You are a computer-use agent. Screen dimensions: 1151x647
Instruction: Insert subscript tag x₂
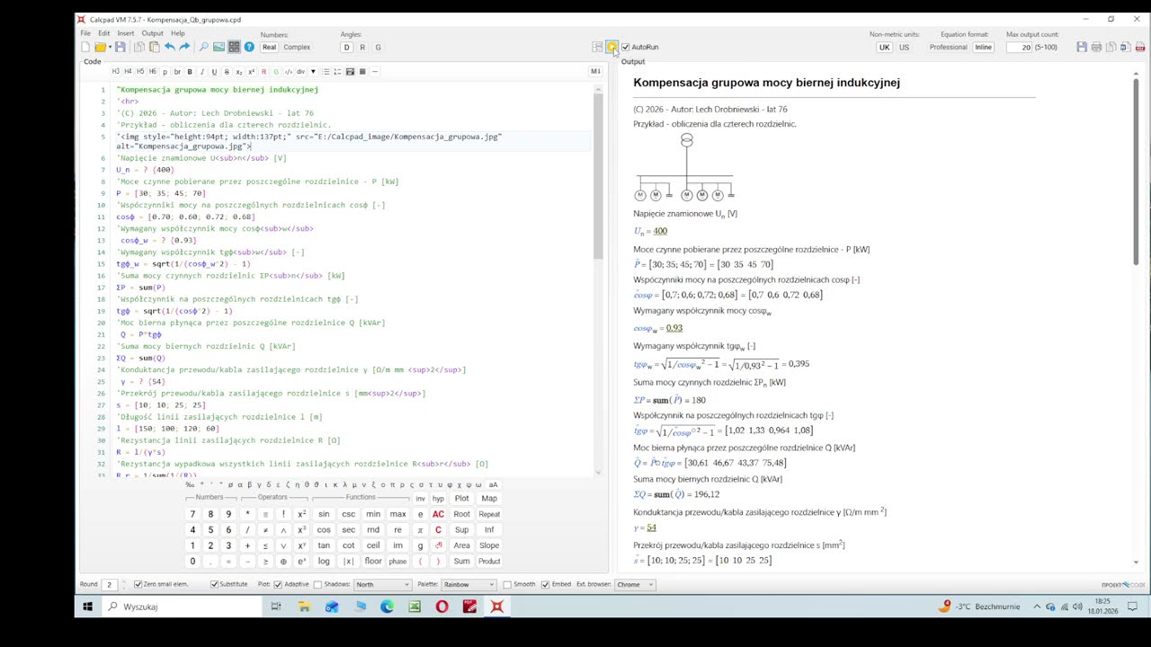239,72
